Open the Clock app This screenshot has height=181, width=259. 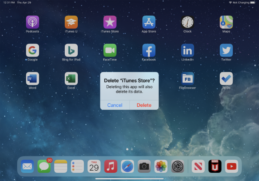pos(187,22)
